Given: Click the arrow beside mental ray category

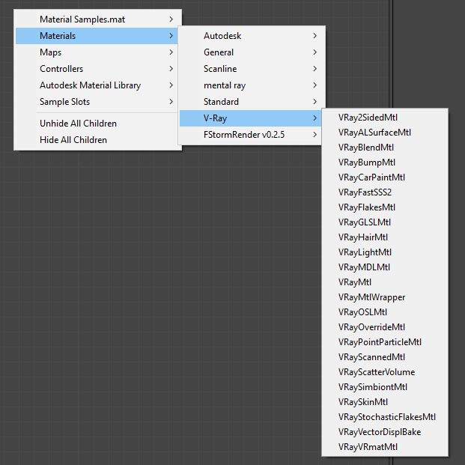Looking at the screenshot, I should point(315,85).
